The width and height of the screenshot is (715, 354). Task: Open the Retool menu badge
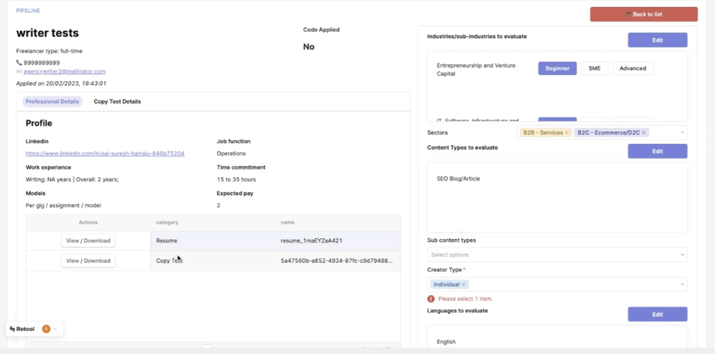tap(22, 329)
